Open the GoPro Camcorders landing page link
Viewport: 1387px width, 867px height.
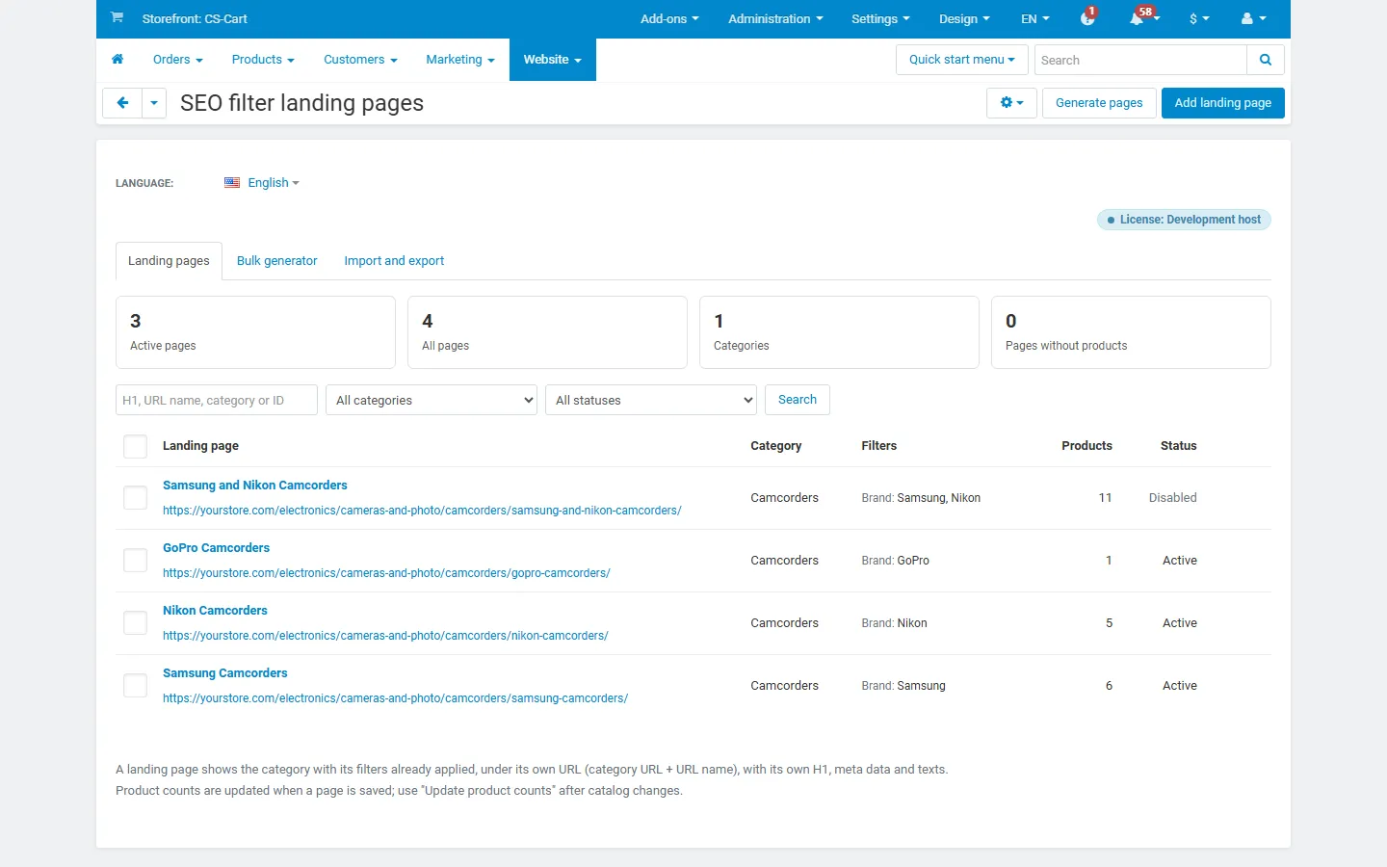216,548
